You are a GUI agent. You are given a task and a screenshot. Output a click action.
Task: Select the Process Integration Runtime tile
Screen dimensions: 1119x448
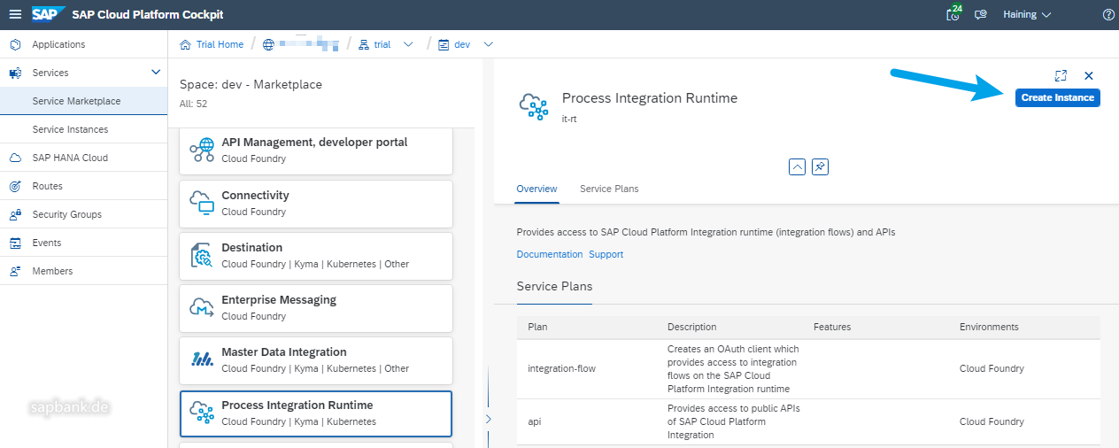click(316, 413)
